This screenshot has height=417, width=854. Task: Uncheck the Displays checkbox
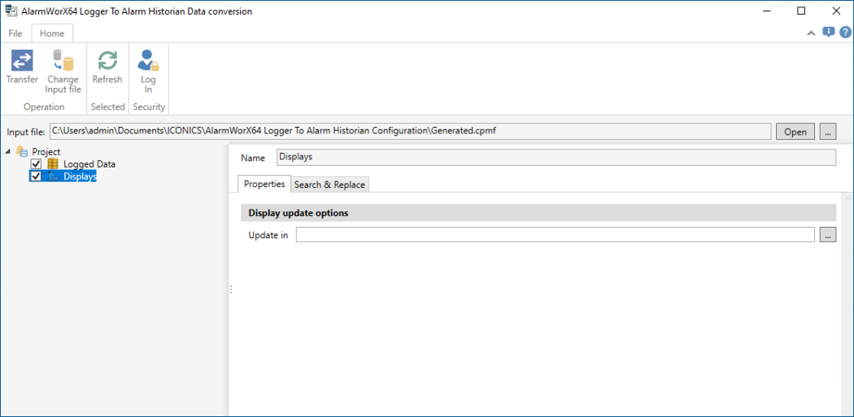click(x=36, y=176)
